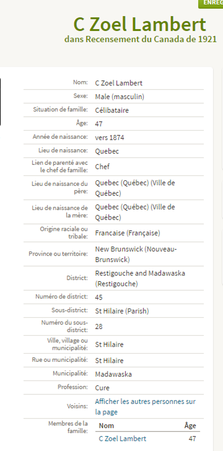Click the St Hilaire (Parish) sub-district value
The image size is (223, 451).
[x=122, y=311]
